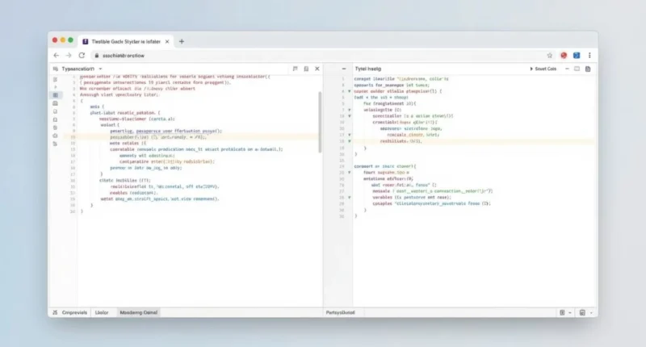Click the bookmark icon beside left panel close
Viewport: 646px width, 347px height.
click(306, 69)
